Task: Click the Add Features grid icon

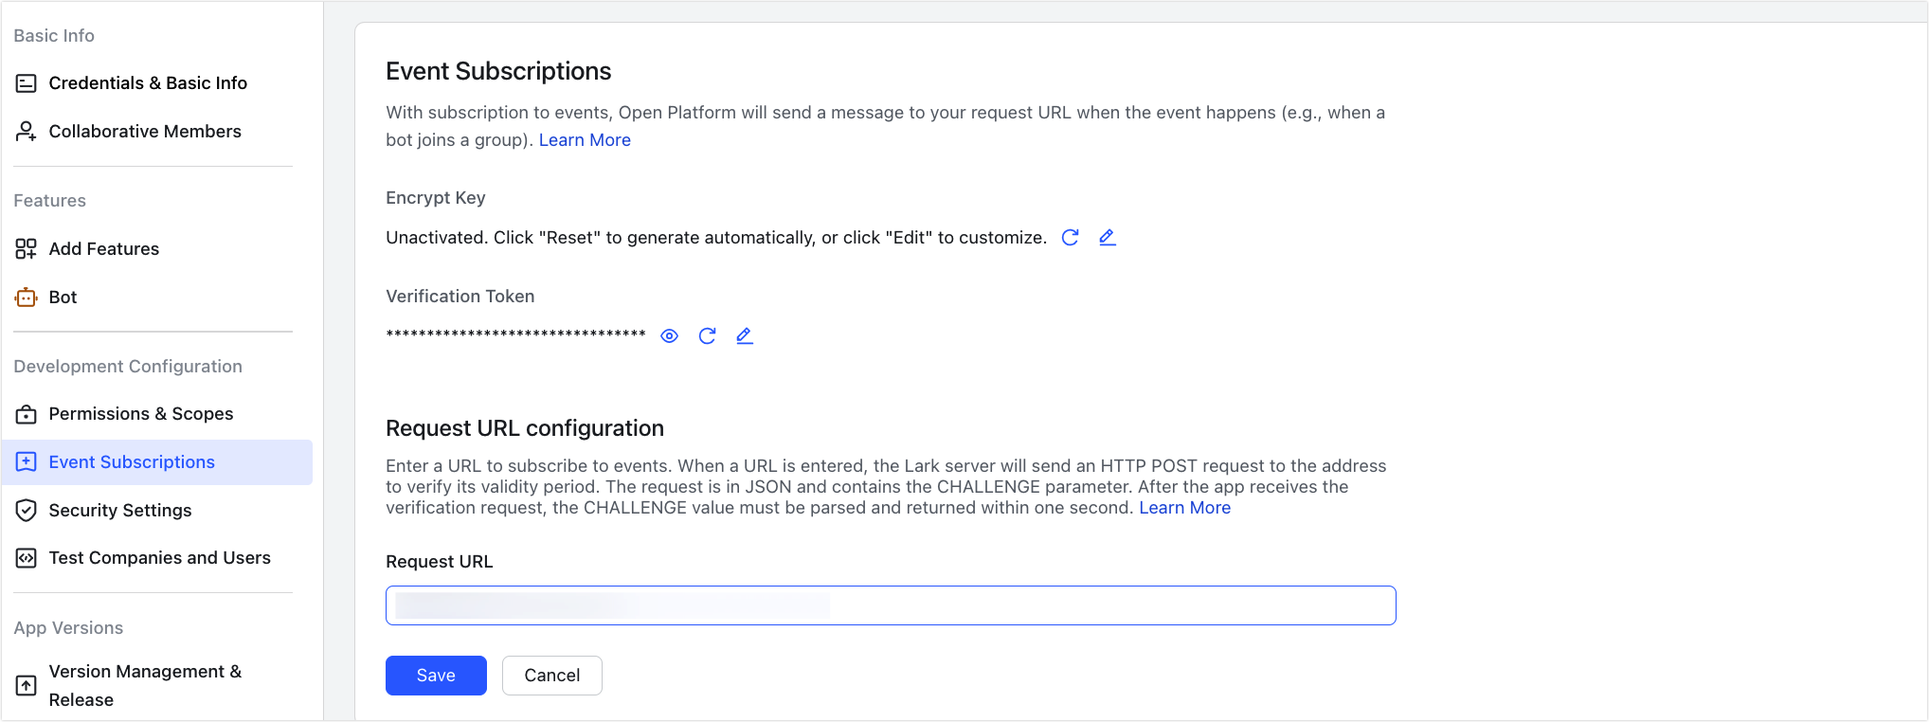Action: pos(25,248)
